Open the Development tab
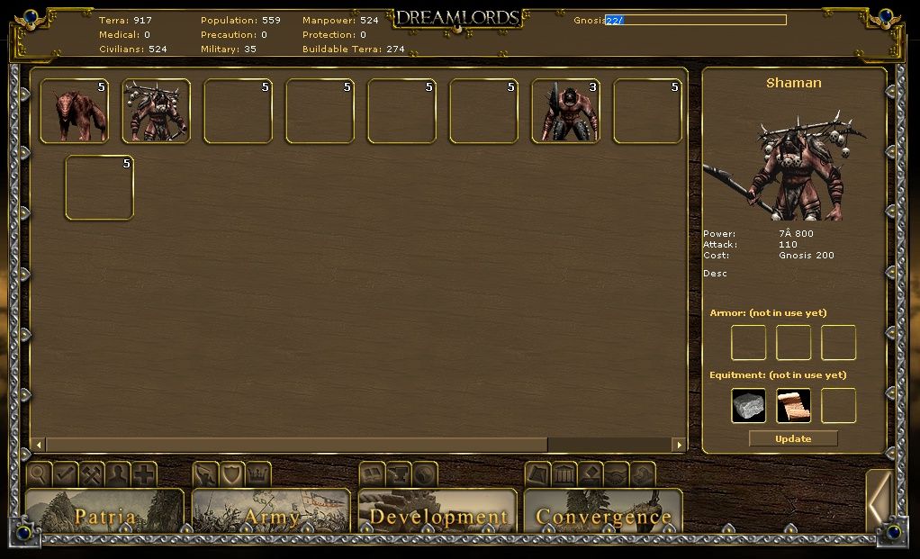920x559 pixels. click(x=437, y=511)
